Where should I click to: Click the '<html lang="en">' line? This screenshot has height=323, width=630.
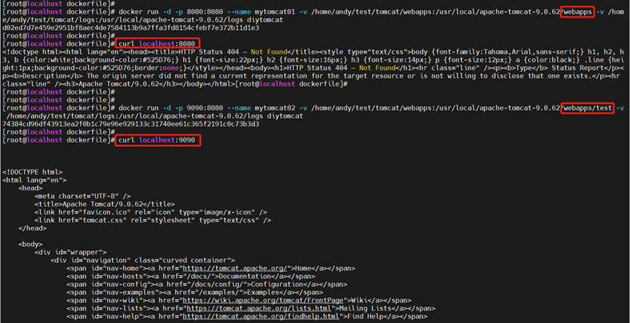point(34,180)
